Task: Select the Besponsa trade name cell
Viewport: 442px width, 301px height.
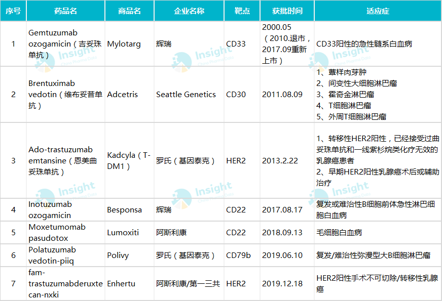Action: pos(129,210)
